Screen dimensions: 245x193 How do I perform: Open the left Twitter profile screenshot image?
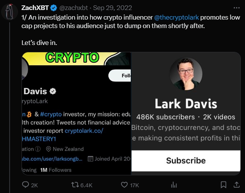[x=77, y=113]
